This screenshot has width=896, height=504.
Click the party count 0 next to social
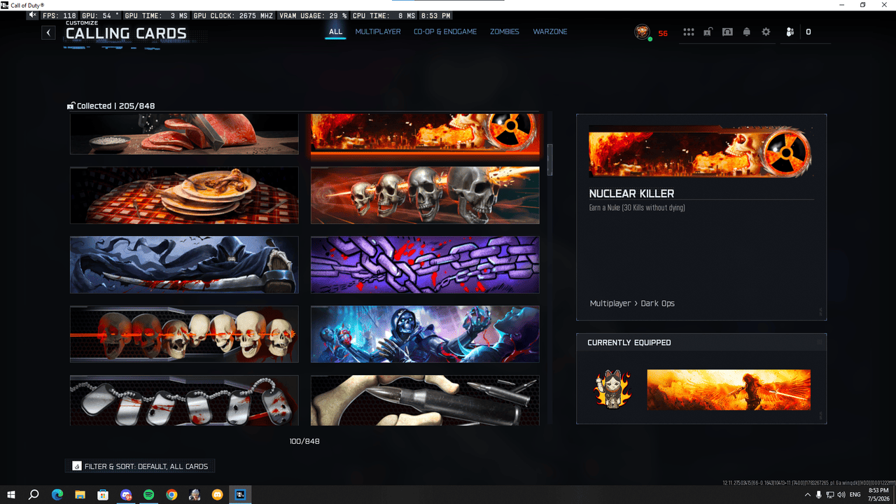808,32
